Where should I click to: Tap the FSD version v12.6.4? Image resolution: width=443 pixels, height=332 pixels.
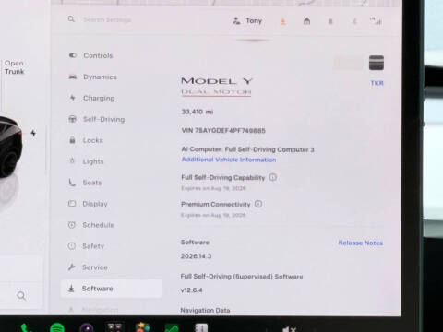pyautogui.click(x=191, y=290)
